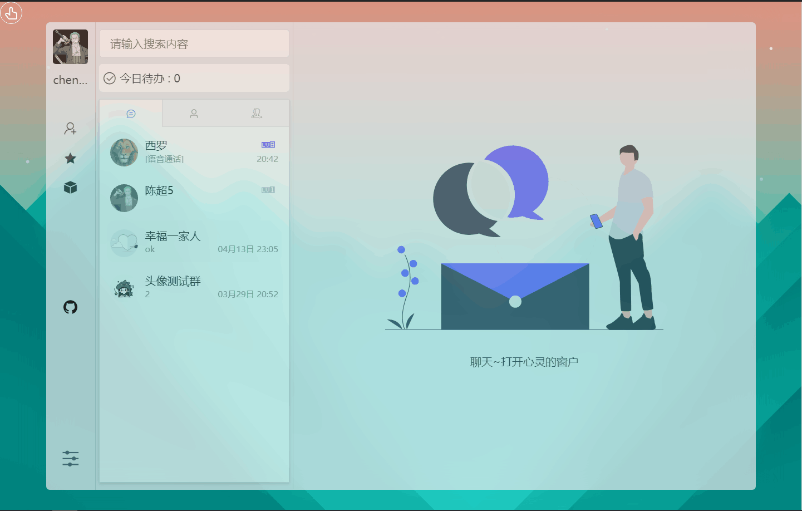Select the to-do check circle icon
This screenshot has width=802, height=511.
(x=110, y=78)
